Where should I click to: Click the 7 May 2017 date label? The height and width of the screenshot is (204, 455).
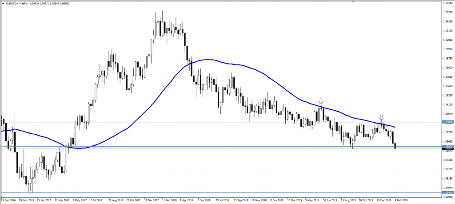point(80,200)
